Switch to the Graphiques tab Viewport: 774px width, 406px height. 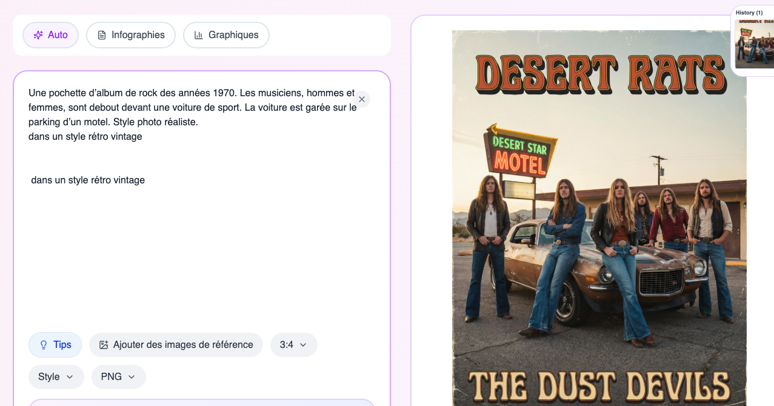(226, 35)
